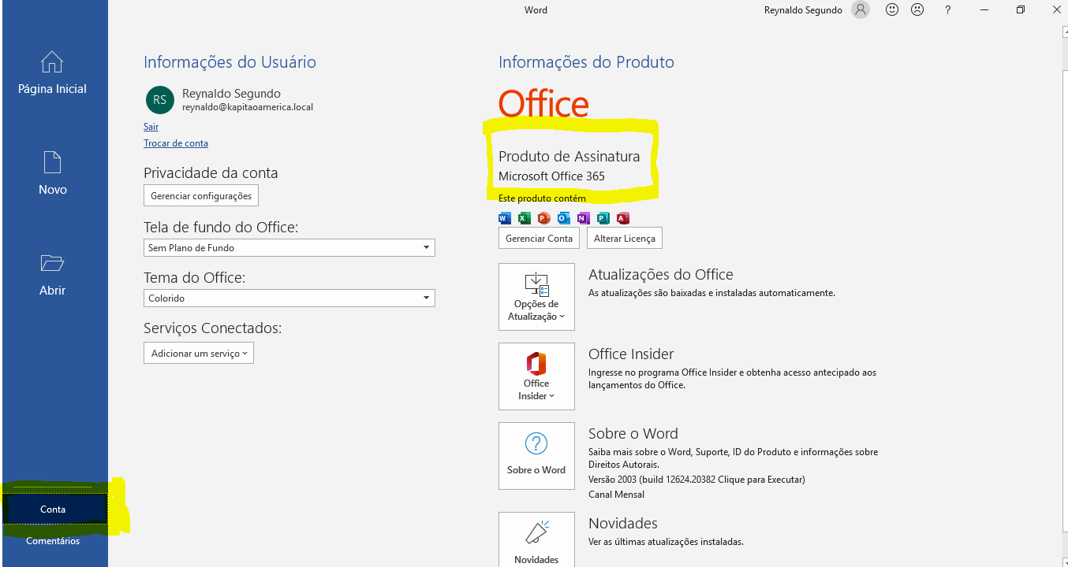The width and height of the screenshot is (1068, 567).
Task: Open the Adicionar um serviço dropdown
Action: coord(199,353)
